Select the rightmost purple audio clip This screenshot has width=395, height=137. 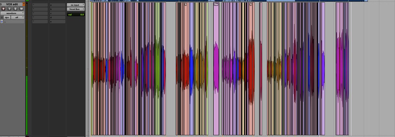[x=343, y=68]
